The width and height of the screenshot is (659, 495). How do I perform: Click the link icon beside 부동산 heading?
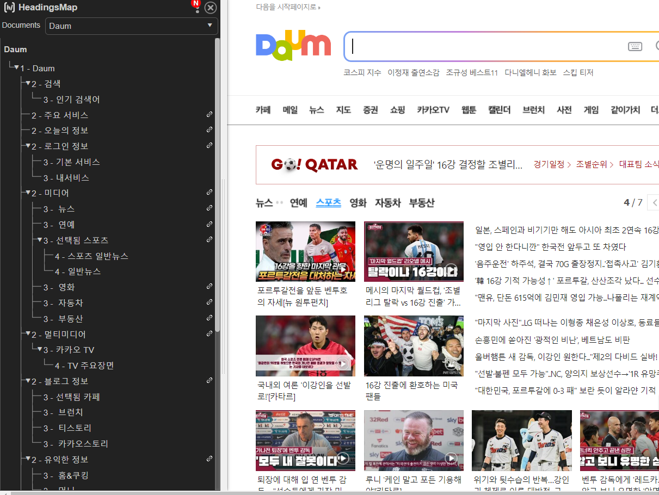pos(210,317)
